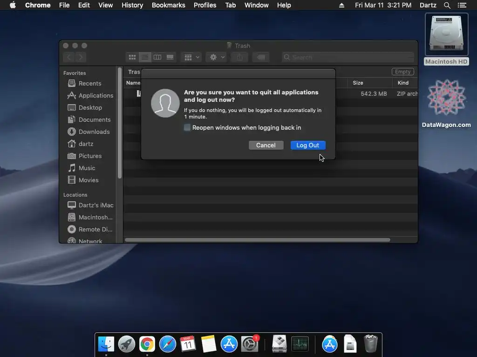Click the horizontal scrollbar in Trash window

[x=257, y=240]
